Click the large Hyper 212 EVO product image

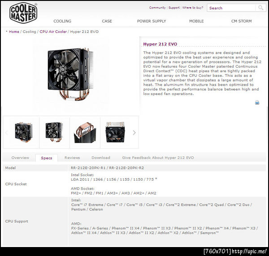(x=70, y=74)
